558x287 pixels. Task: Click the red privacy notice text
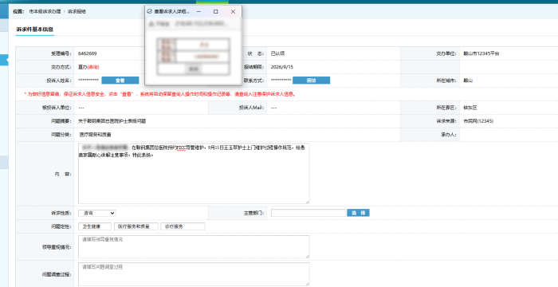[159, 94]
